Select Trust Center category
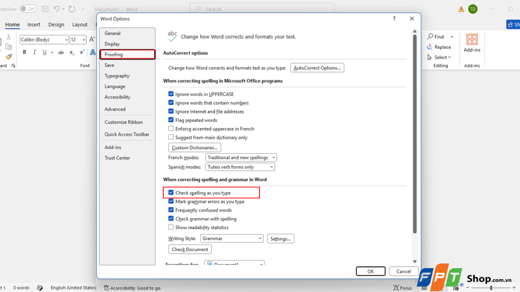Viewport: 520px width, 292px height. click(127, 158)
